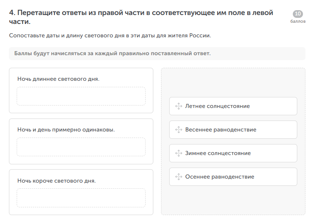
Task: Pick the Зимнее солнцестояние answer text
Action: pyautogui.click(x=218, y=153)
